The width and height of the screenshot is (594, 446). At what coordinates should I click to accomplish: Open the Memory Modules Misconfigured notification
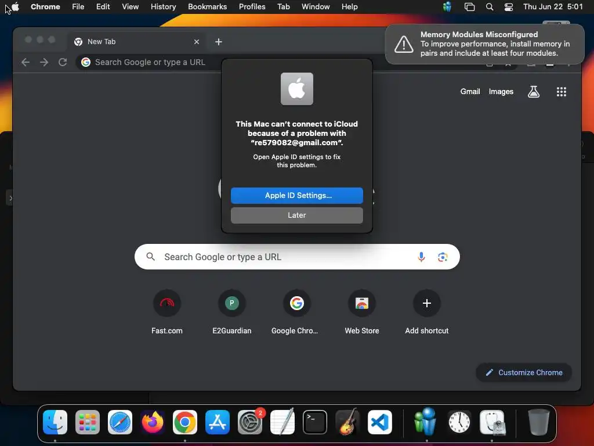click(484, 44)
